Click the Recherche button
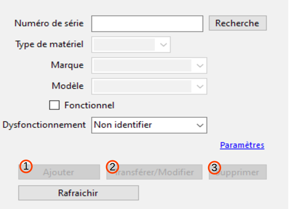The image size is (289, 209). 238,23
